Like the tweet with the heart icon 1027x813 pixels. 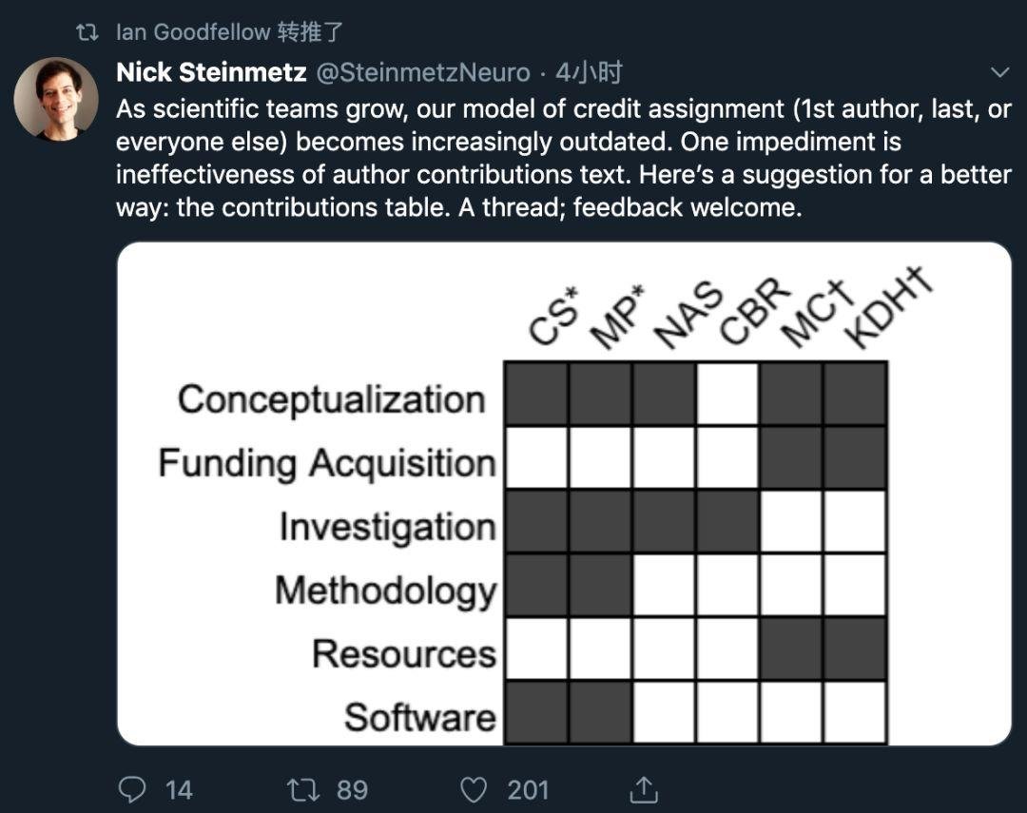pyautogui.click(x=473, y=788)
